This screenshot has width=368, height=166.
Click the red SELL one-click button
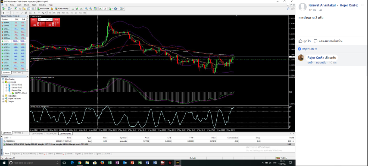(x=38, y=22)
